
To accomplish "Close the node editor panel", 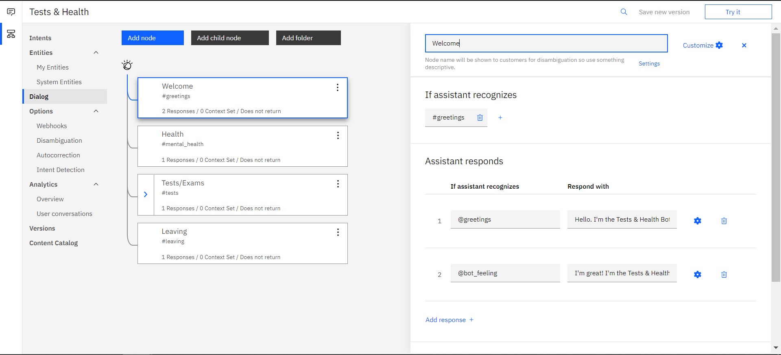I will coord(744,46).
